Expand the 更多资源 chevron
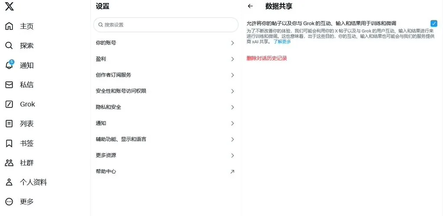 232,156
